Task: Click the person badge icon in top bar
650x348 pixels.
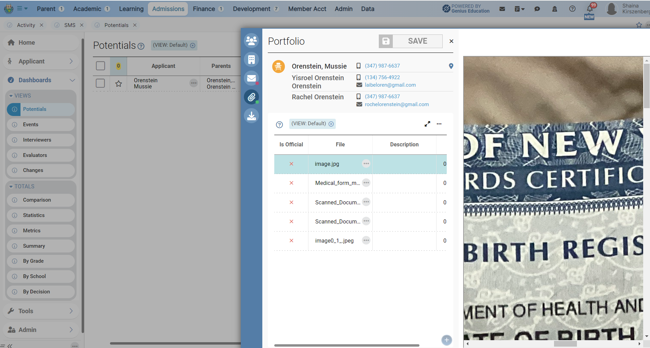Action: tap(555, 9)
